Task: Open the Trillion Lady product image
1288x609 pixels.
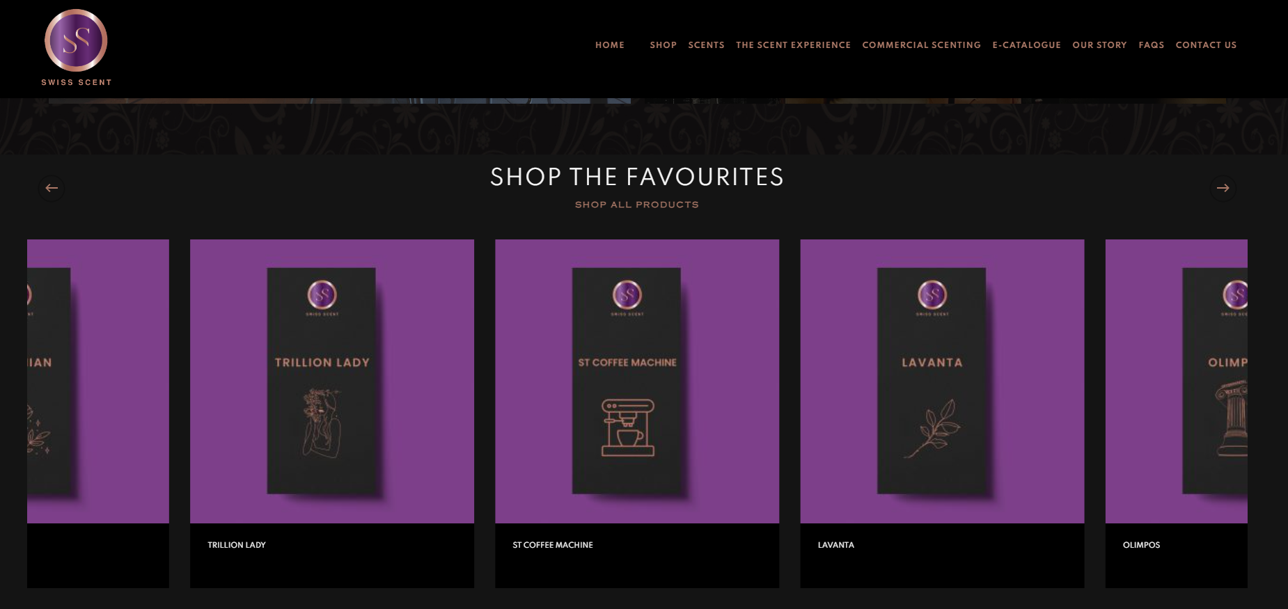Action: (332, 381)
